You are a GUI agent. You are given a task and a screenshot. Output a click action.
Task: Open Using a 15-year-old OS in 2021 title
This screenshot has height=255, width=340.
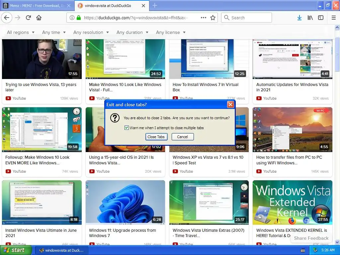point(121,160)
